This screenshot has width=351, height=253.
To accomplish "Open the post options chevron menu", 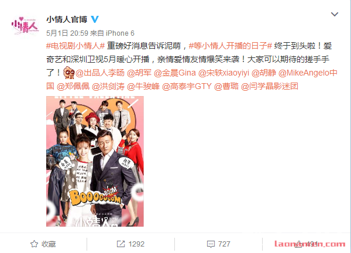I will coord(335,14).
